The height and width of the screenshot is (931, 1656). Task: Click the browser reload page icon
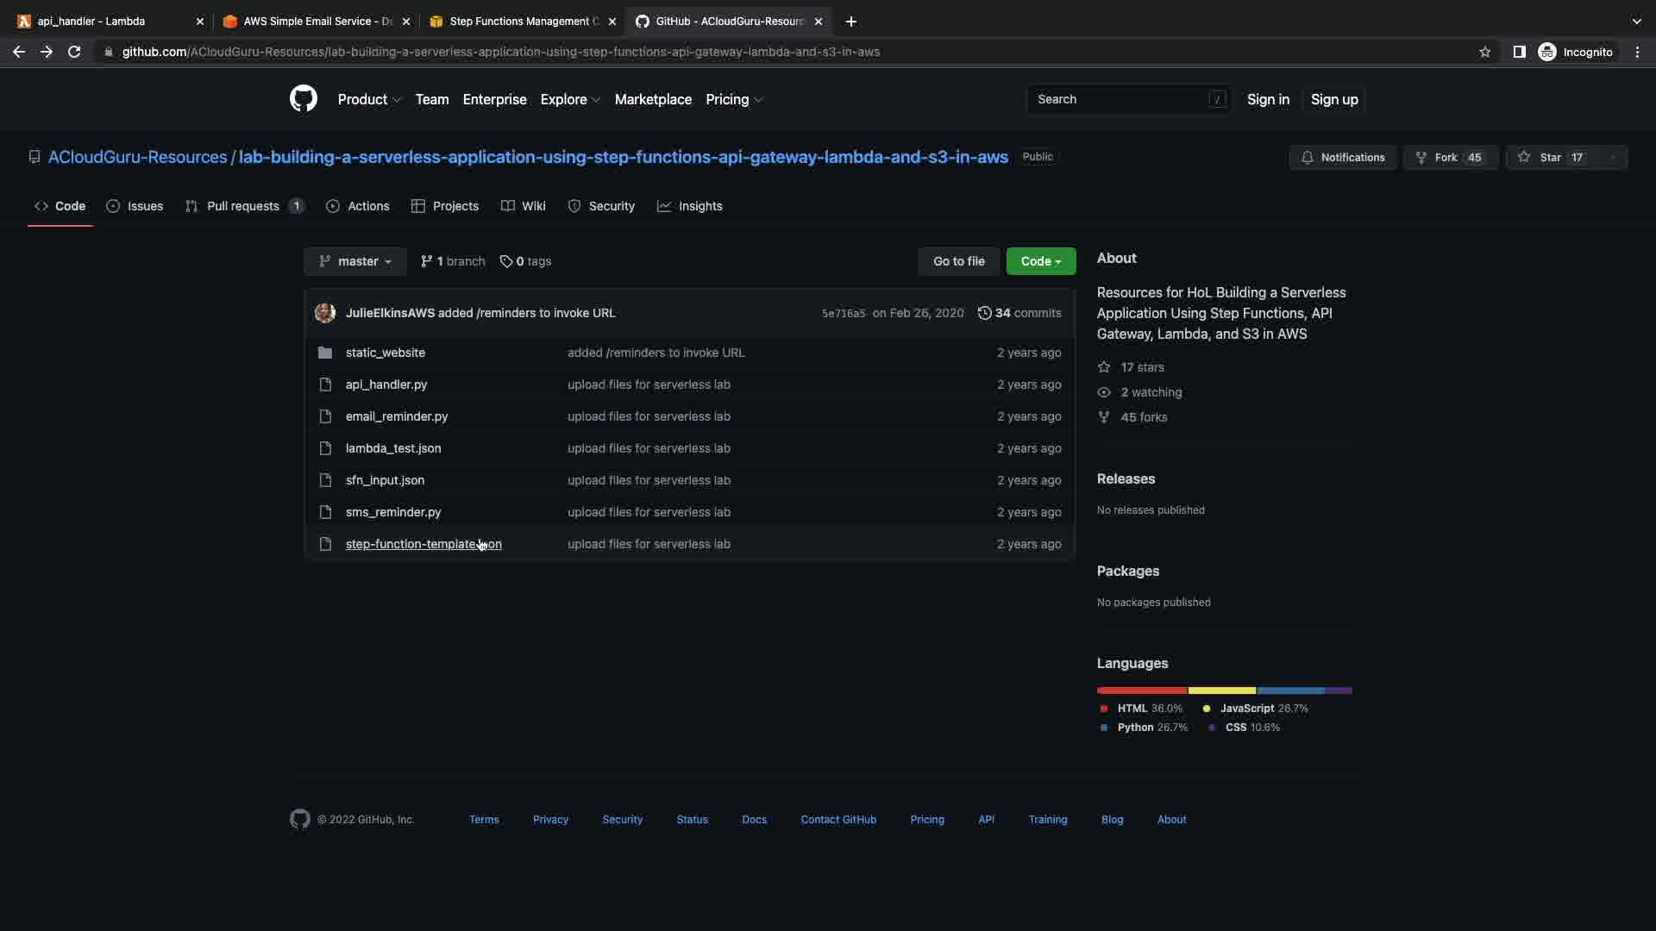point(74,52)
